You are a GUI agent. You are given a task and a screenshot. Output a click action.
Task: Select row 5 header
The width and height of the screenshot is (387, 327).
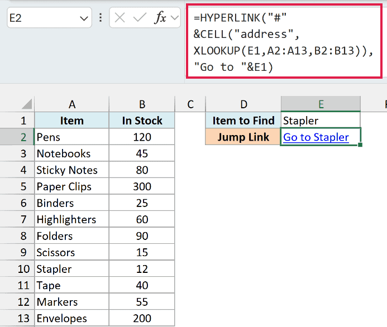coord(17,186)
